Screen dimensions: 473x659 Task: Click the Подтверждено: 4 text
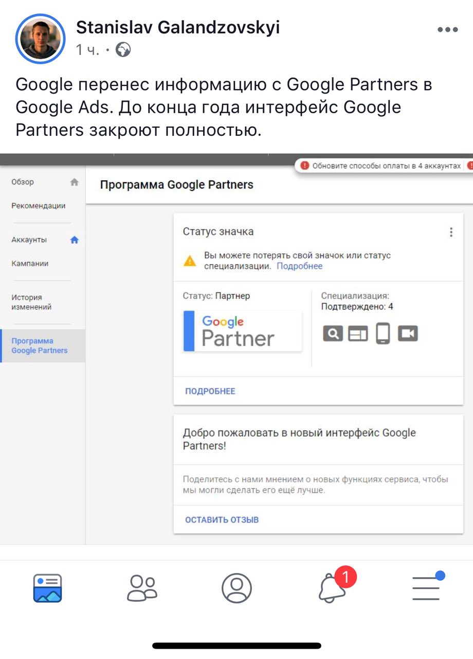point(357,307)
